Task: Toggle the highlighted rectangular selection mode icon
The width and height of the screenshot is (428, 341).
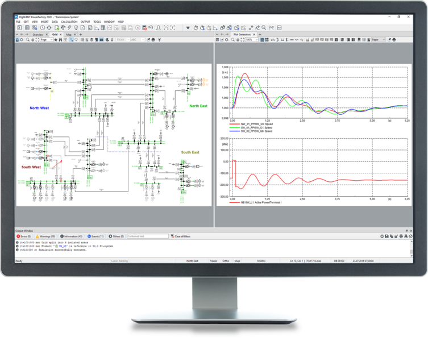Action: click(x=71, y=40)
